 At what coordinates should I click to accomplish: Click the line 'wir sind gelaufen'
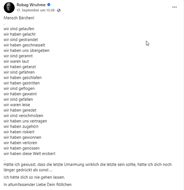19,29
